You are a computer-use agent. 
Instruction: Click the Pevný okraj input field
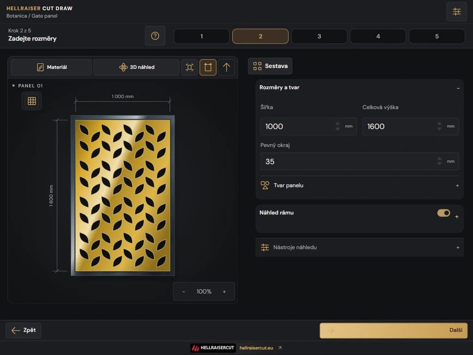(x=359, y=161)
